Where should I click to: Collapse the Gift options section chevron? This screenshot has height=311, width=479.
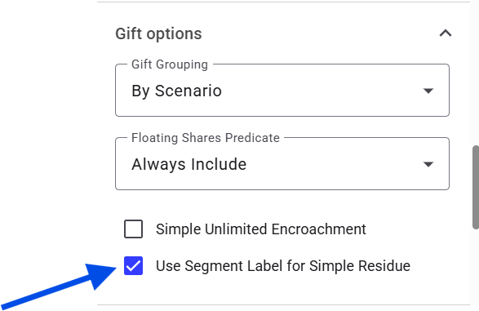pyautogui.click(x=446, y=33)
